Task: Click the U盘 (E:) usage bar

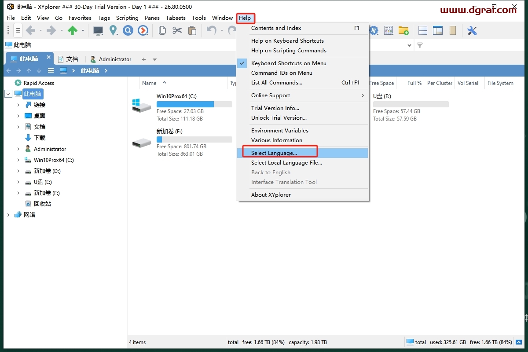Action: pos(411,104)
